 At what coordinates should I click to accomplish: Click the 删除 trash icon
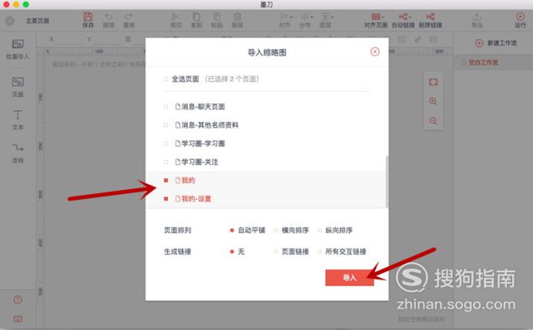pyautogui.click(x=237, y=17)
